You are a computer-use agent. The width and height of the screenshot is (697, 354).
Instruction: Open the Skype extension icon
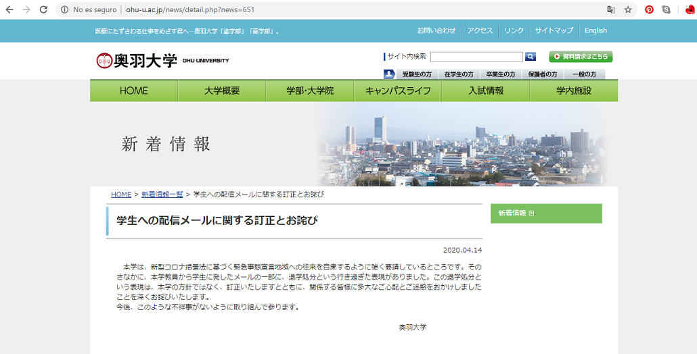tap(667, 10)
